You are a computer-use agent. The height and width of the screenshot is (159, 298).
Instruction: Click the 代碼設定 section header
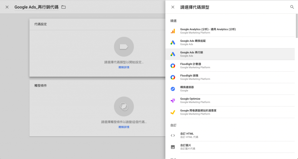[x=40, y=24]
